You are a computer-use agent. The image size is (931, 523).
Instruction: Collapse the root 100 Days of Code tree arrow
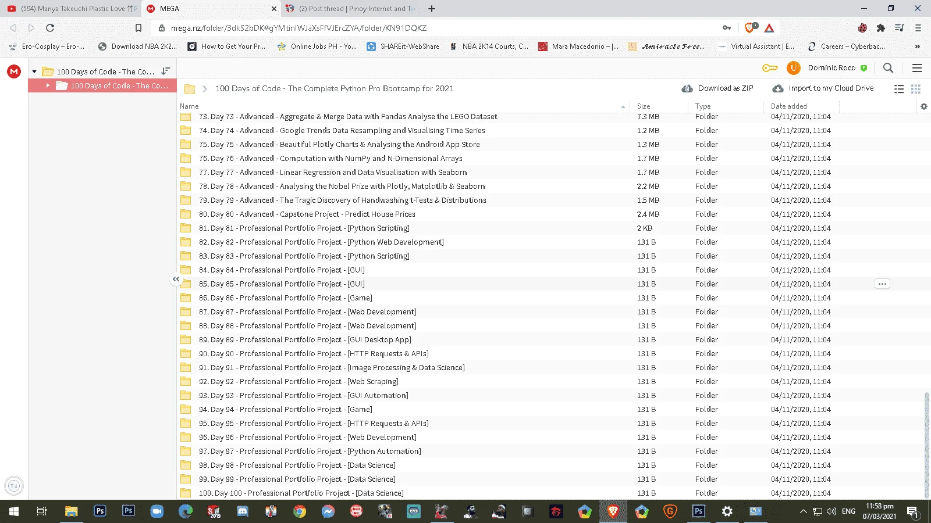(x=34, y=71)
